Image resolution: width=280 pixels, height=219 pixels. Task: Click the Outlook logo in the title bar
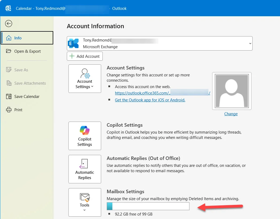tap(8, 8)
